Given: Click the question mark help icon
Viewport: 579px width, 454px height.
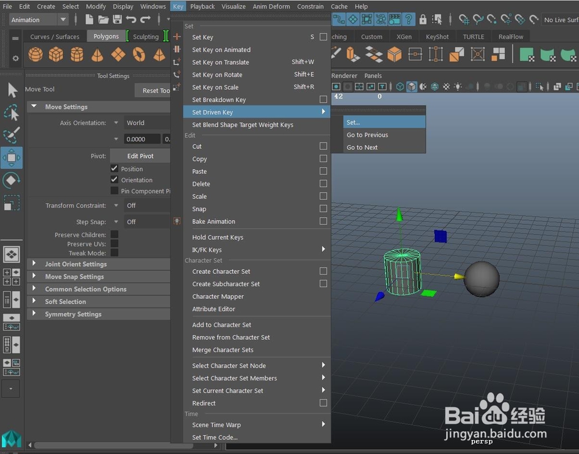Looking at the screenshot, I should click(409, 19).
